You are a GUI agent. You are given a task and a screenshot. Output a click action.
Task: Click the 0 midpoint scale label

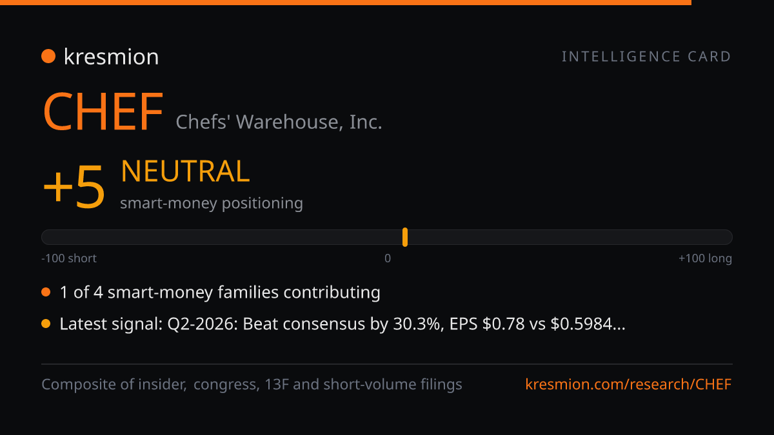tap(388, 258)
